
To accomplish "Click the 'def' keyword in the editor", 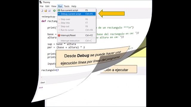I will (44, 21).
